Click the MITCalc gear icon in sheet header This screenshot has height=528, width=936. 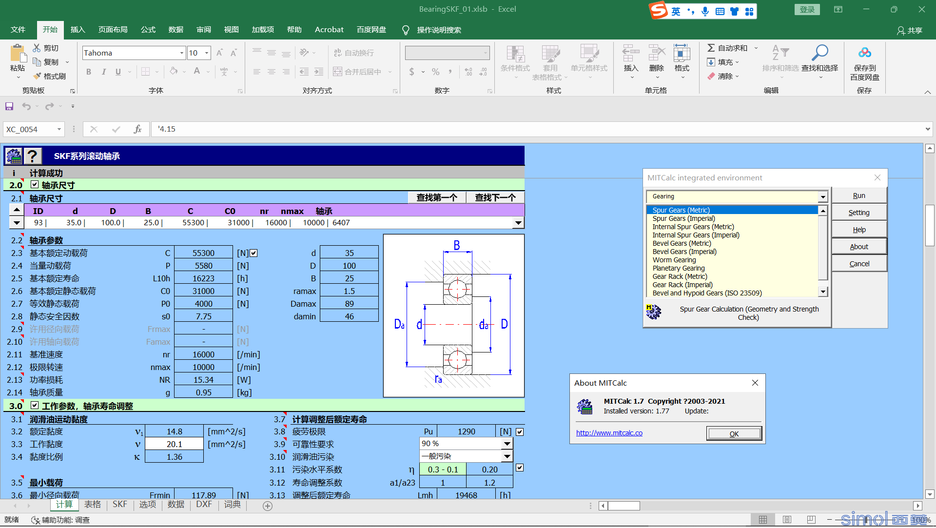14,156
